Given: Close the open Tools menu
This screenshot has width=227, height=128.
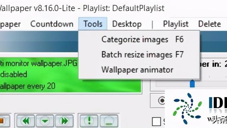Looking at the screenshot, I should pyautogui.click(x=93, y=24).
